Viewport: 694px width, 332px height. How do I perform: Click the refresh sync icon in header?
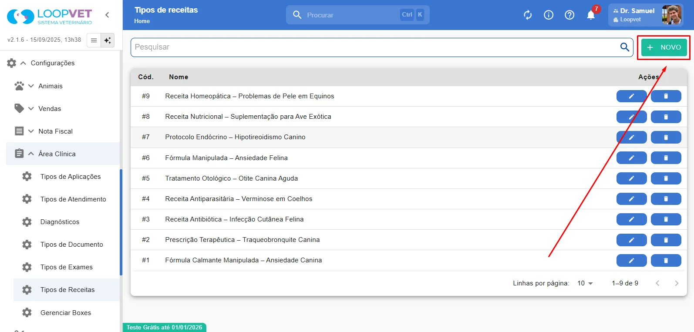pos(528,15)
